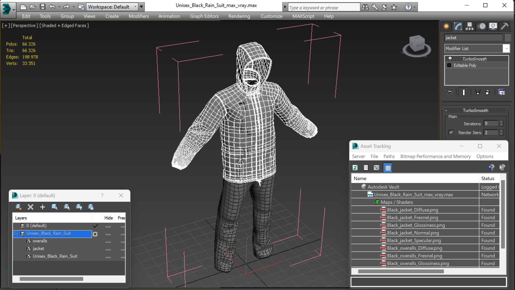This screenshot has height=290, width=515.
Task: Toggle Hide for 0 (default) layer
Action: click(x=108, y=227)
